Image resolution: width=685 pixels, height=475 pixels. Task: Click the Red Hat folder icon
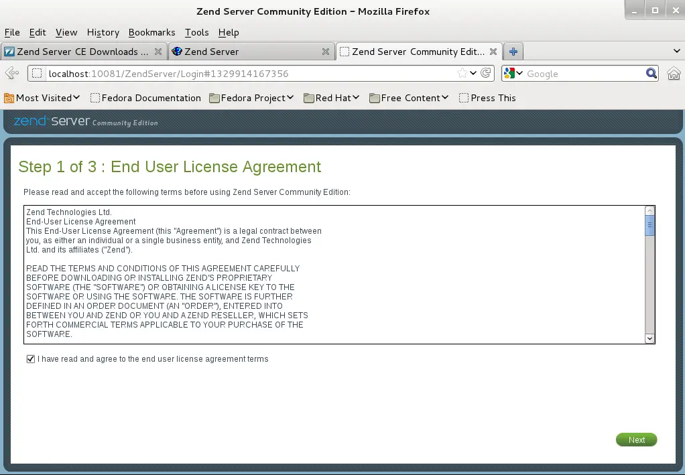[x=309, y=98]
